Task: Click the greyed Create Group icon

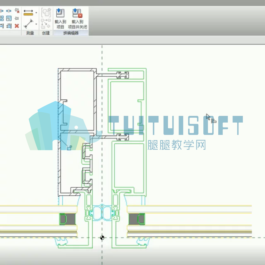Action: click(x=46, y=13)
